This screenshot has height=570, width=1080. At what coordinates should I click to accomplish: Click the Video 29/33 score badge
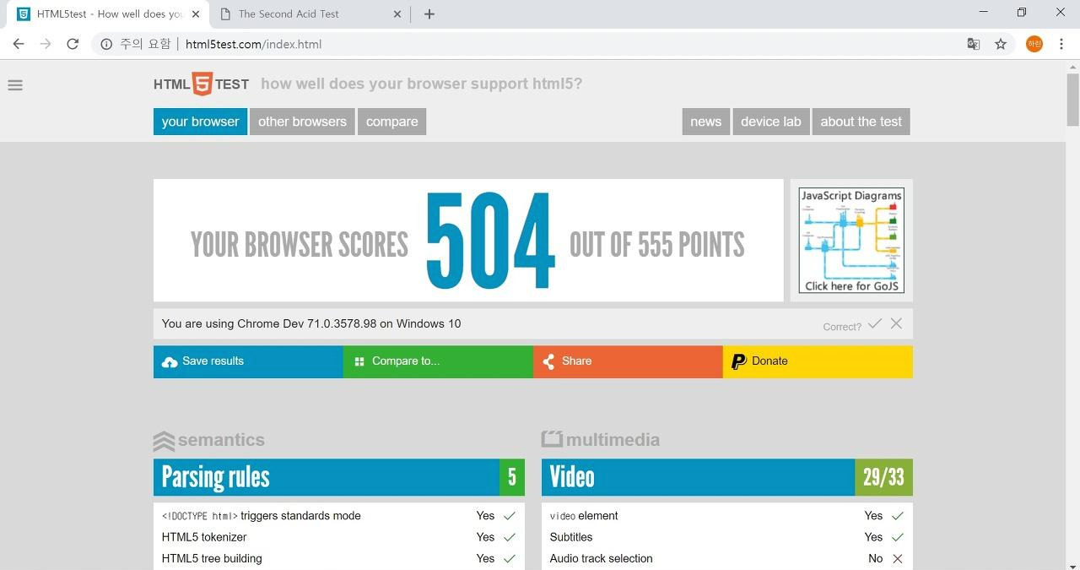click(883, 477)
